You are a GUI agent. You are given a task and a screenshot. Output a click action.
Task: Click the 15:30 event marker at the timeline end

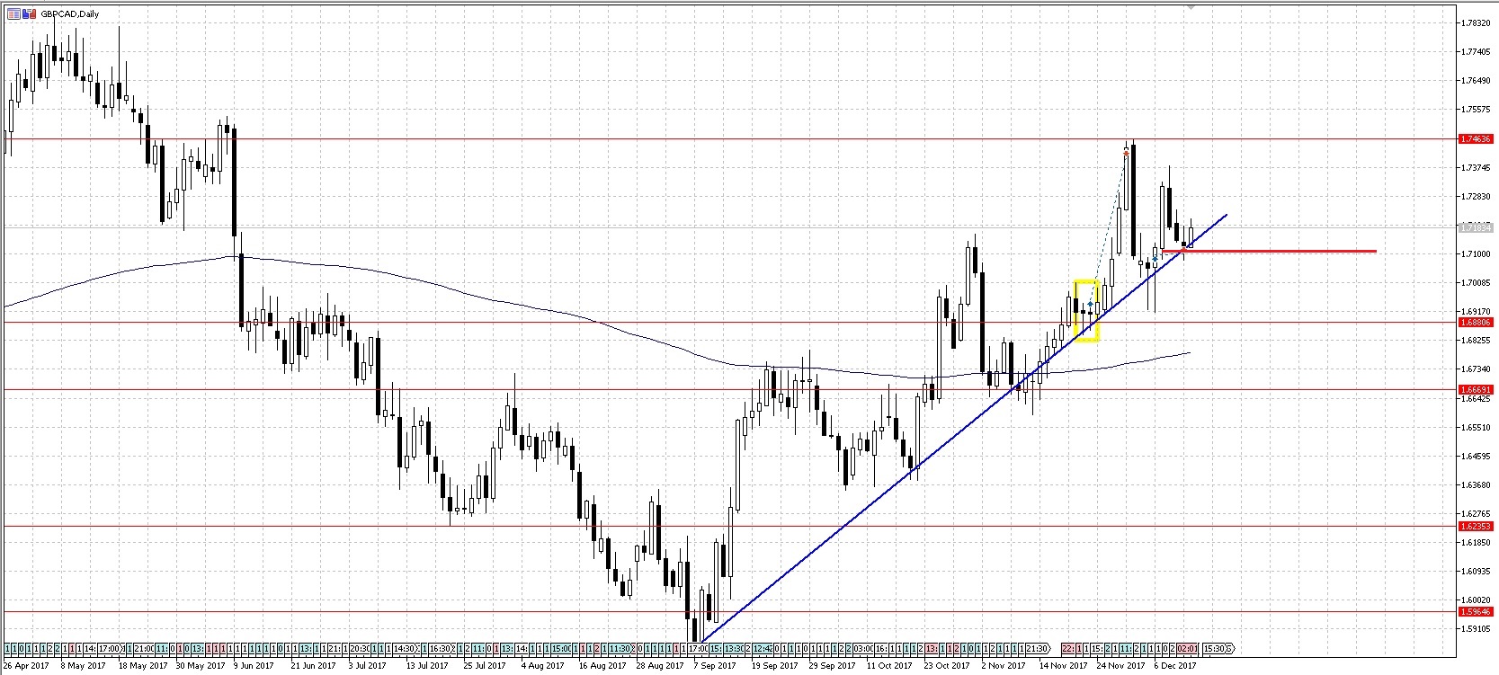[x=1216, y=648]
